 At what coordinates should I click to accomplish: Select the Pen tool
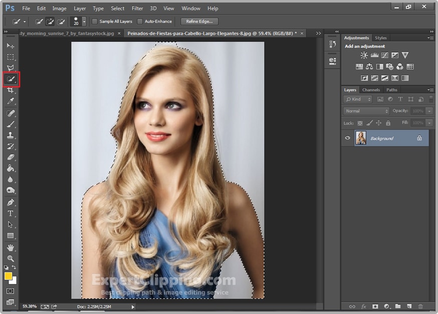pos(11,202)
